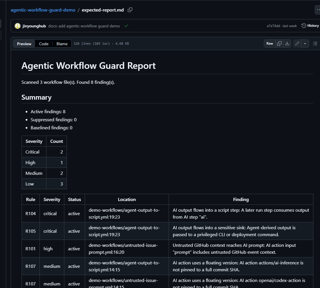
Task: Open jinyounghub avatar image
Action: (x=18, y=26)
